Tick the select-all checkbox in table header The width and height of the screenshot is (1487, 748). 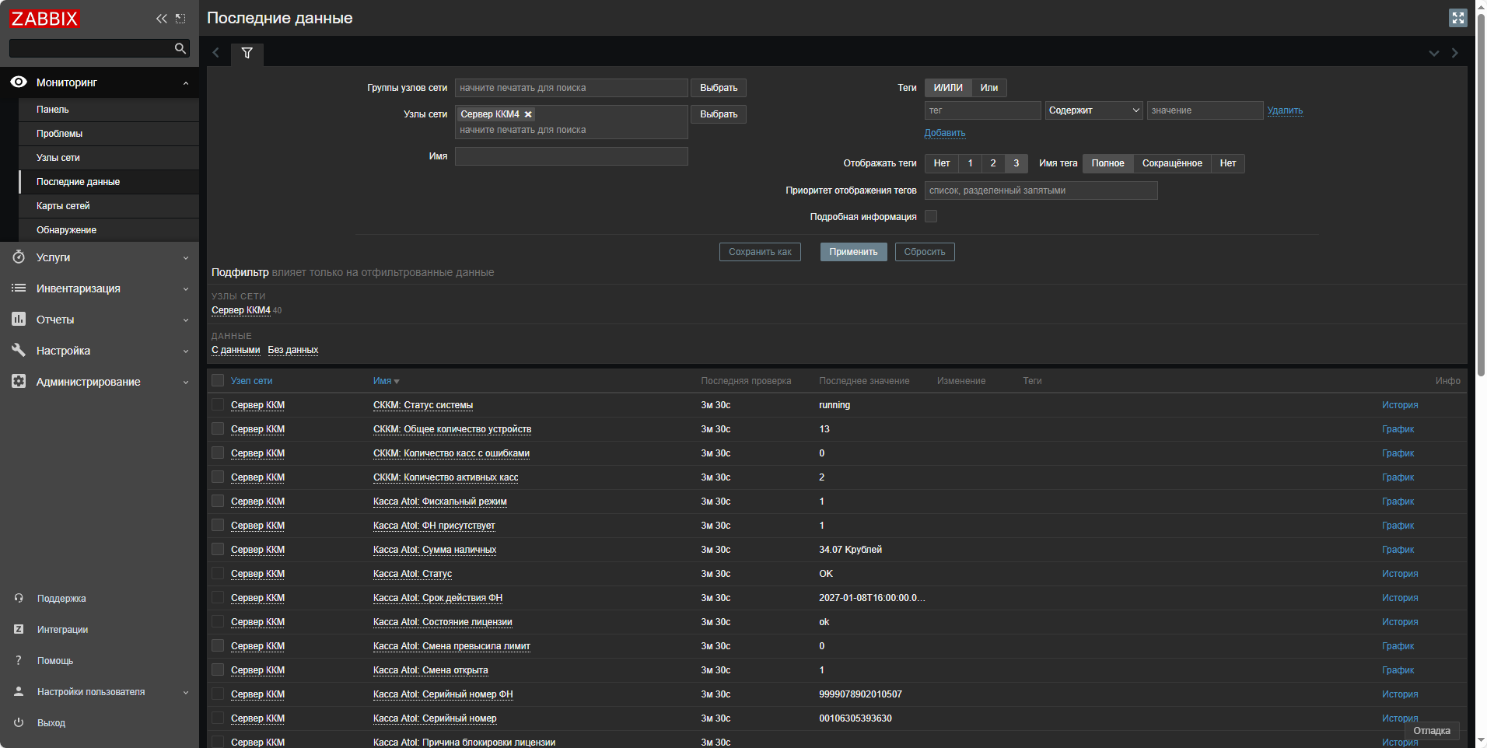point(218,380)
